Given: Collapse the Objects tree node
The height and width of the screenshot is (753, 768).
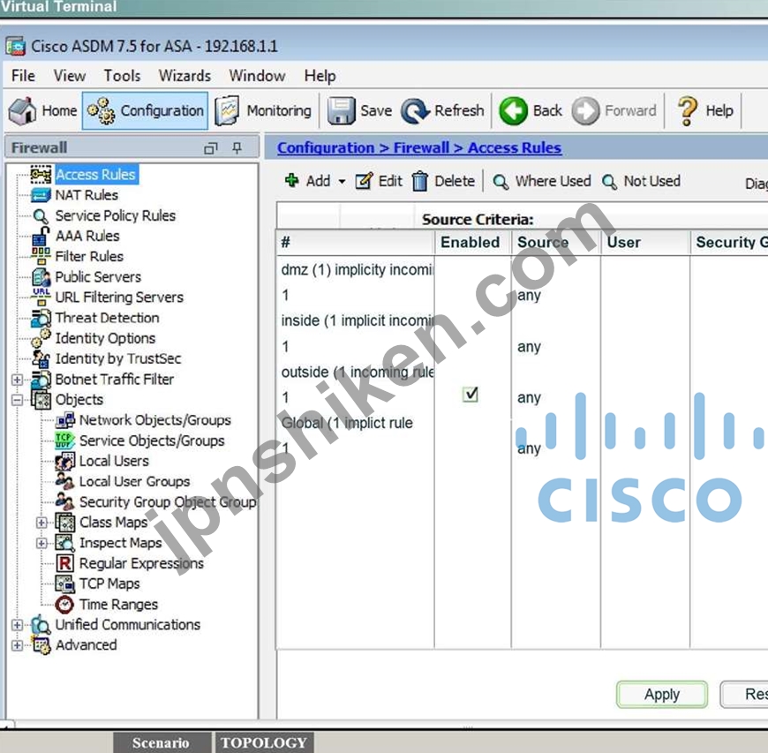Looking at the screenshot, I should (x=17, y=400).
